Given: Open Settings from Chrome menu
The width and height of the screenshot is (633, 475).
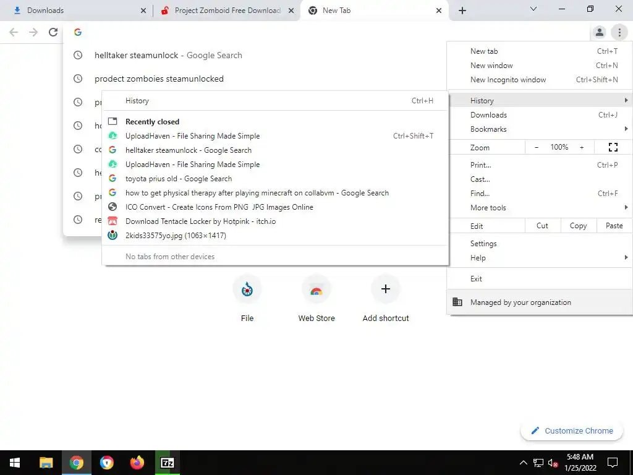Looking at the screenshot, I should (540, 244).
